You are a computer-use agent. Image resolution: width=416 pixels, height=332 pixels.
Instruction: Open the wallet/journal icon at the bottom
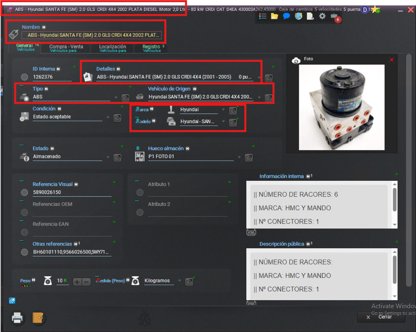[x=38, y=318]
